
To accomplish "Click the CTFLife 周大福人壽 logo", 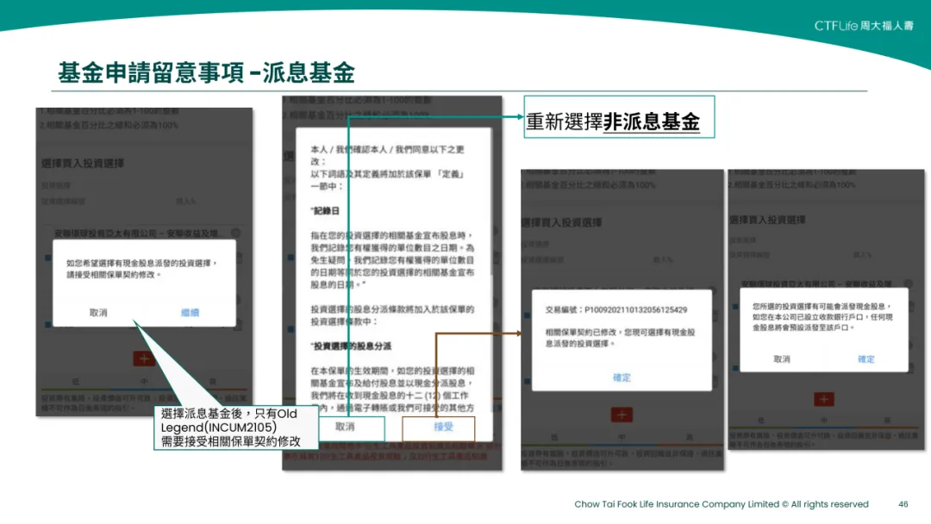I will coord(864,26).
